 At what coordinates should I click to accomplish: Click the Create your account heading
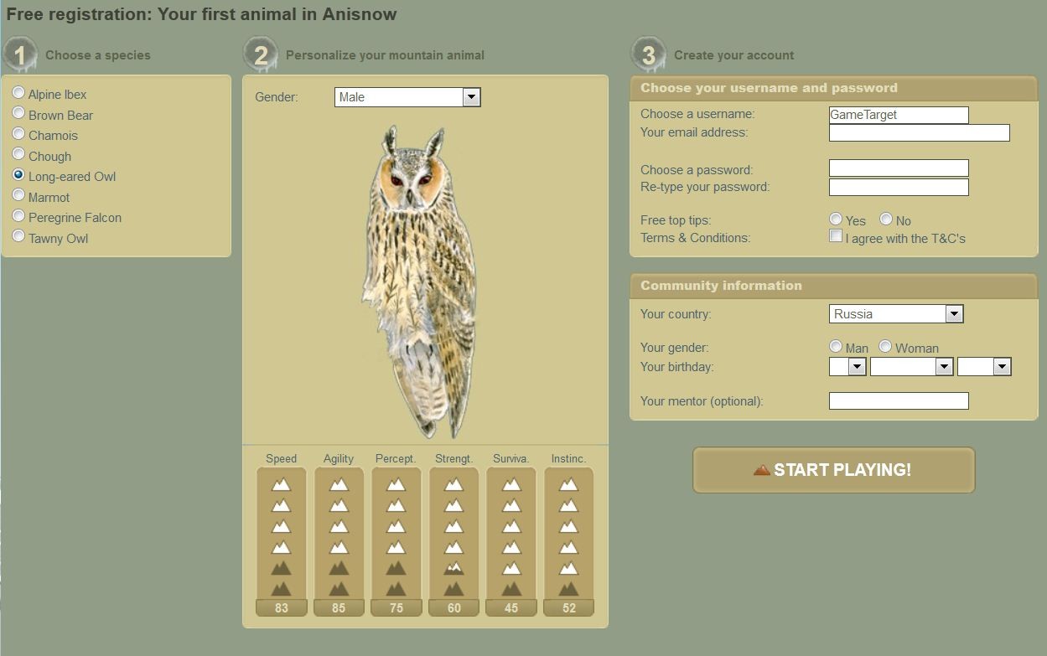pyautogui.click(x=733, y=55)
